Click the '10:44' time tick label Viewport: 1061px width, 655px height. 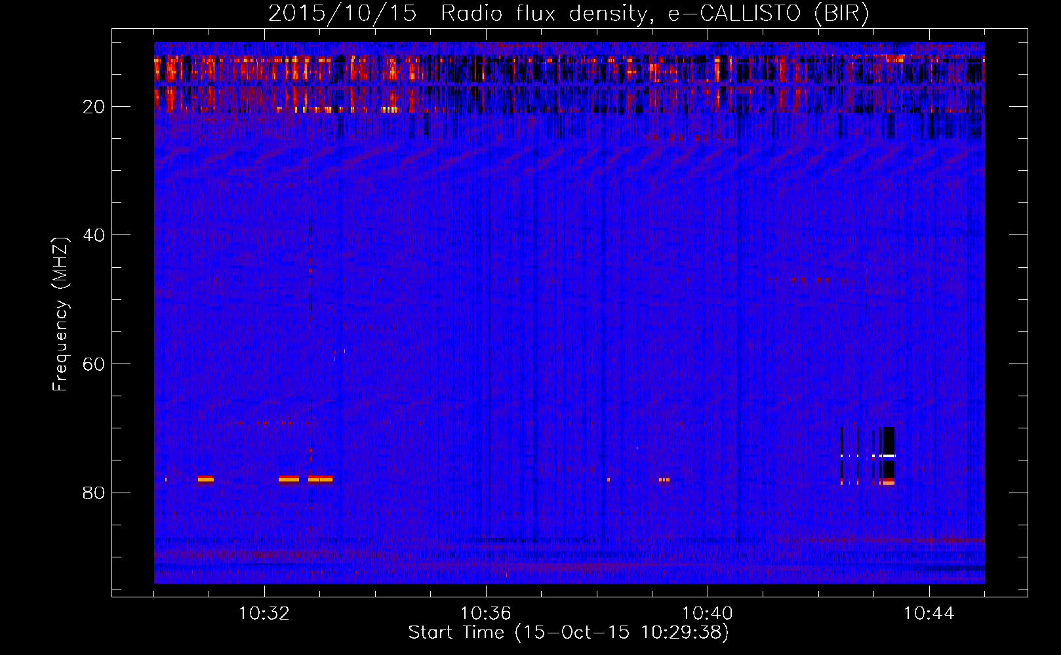click(x=929, y=614)
